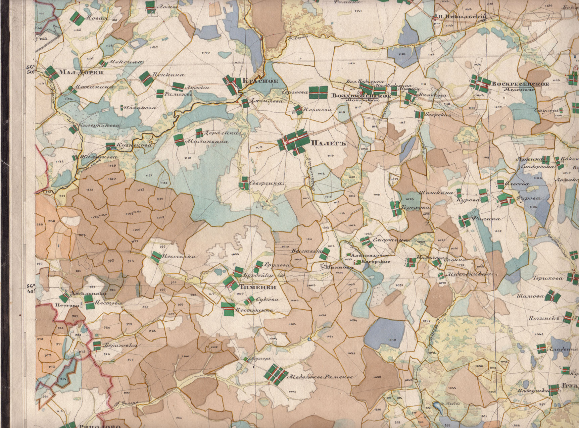Select the Тименки place name label
The image size is (579, 428).
258,287
